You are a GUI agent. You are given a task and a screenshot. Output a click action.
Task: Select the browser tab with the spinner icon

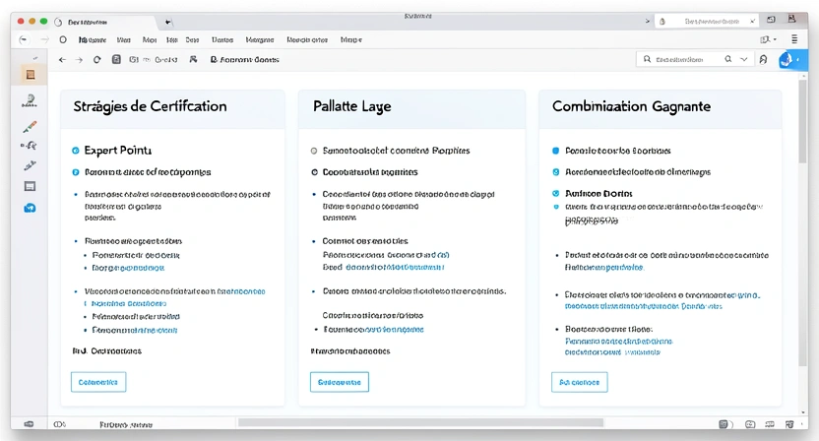tap(104, 22)
